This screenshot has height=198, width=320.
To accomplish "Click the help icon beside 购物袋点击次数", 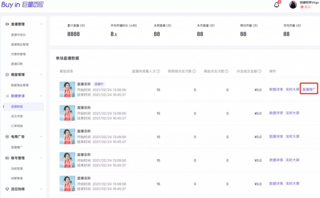I will (194, 71).
